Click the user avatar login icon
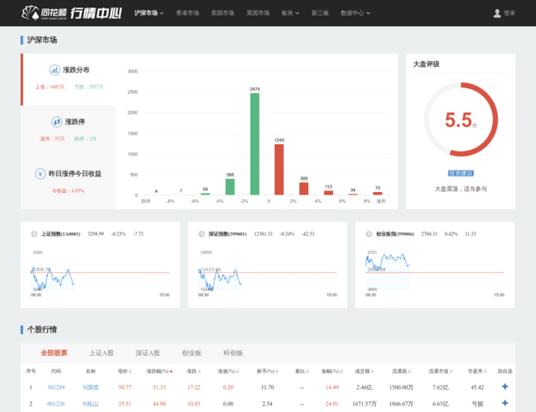536x412 pixels. click(496, 13)
